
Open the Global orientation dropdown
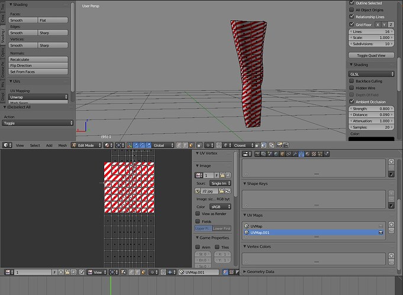(x=163, y=145)
